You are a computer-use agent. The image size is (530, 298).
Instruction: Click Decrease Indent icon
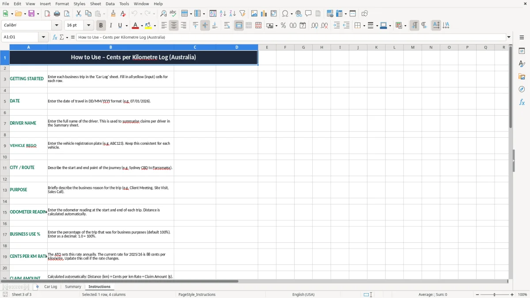(346, 26)
